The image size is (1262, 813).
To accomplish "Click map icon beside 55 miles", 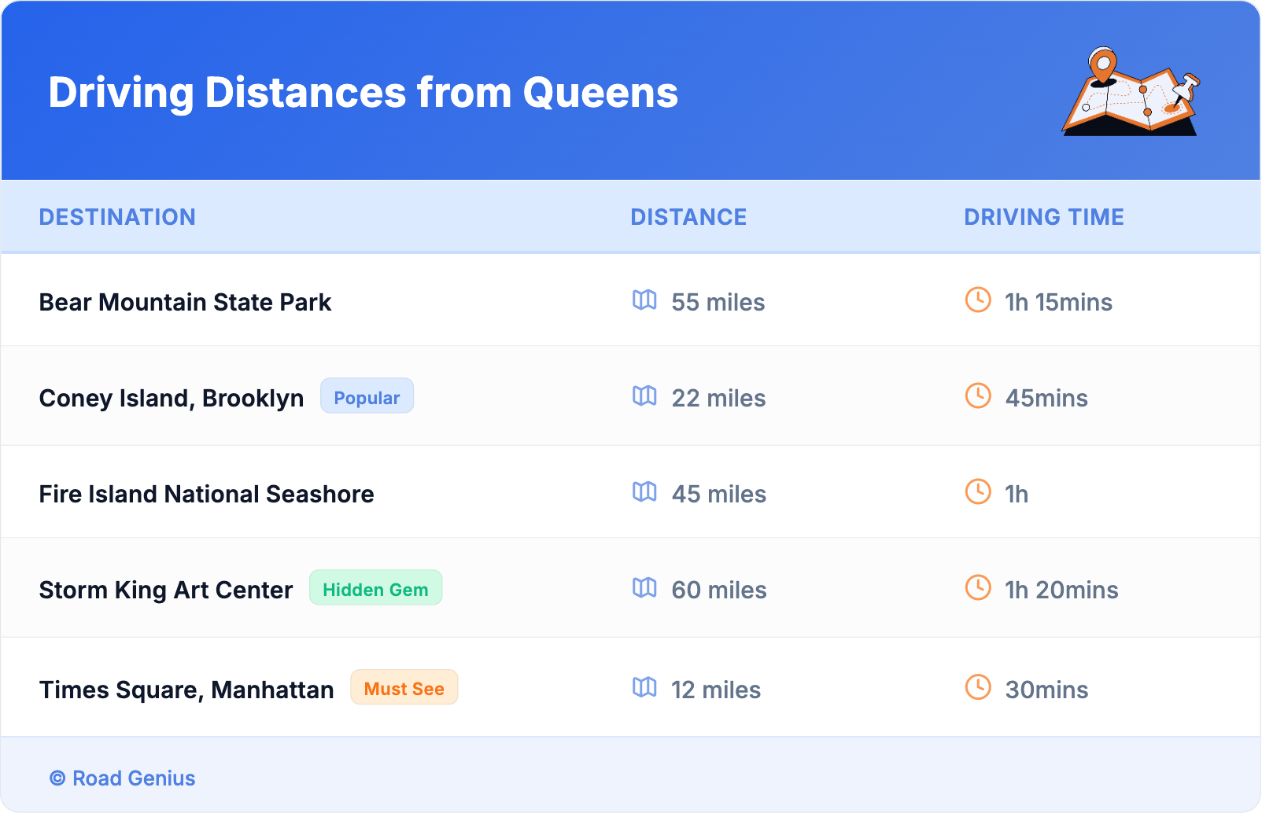I will tap(644, 300).
